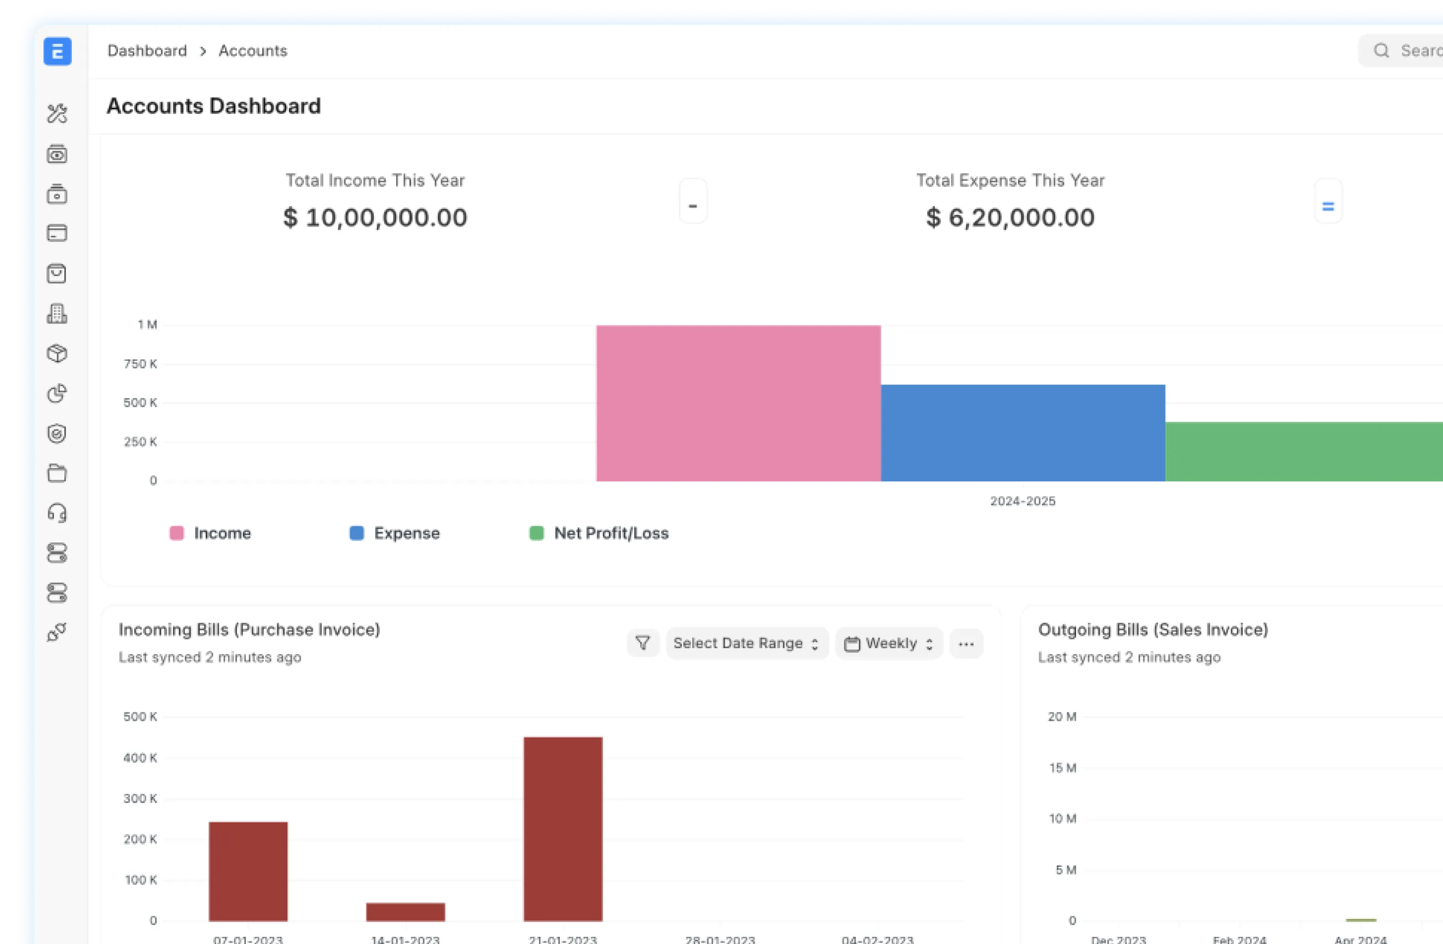The height and width of the screenshot is (944, 1443).
Task: Expand the Select Date Range dropdown
Action: (x=747, y=643)
